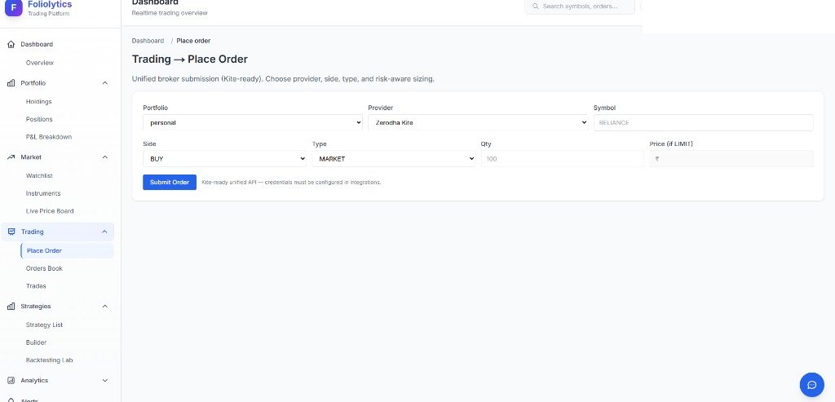
Task: Collapse the Portfolio section chevron
Action: pyautogui.click(x=105, y=83)
